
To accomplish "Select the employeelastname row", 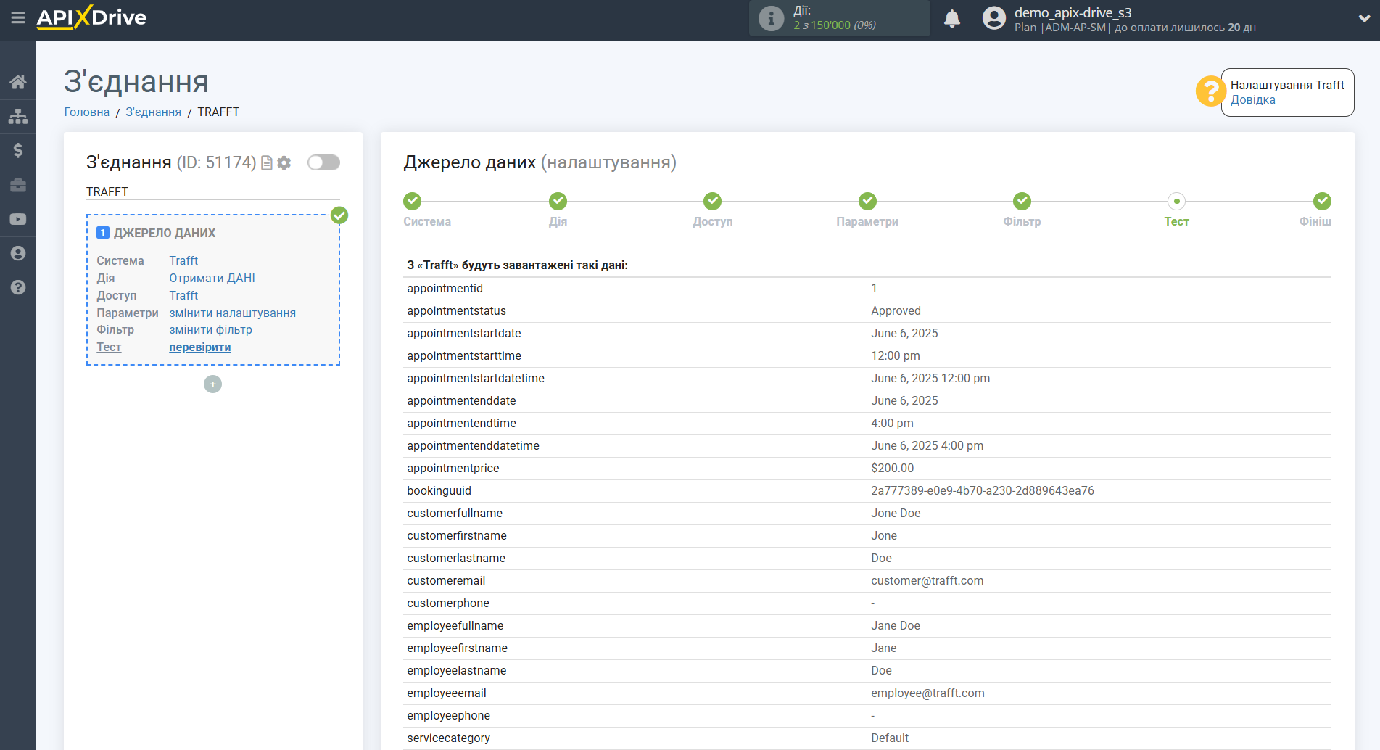I will 867,671.
